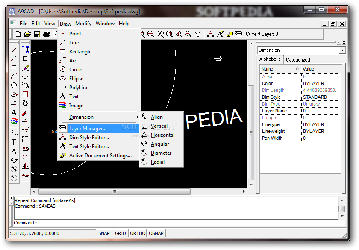Switch to the Categorized tab

(297, 60)
